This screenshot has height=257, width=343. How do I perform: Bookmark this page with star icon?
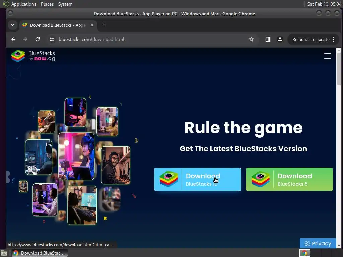(251, 39)
